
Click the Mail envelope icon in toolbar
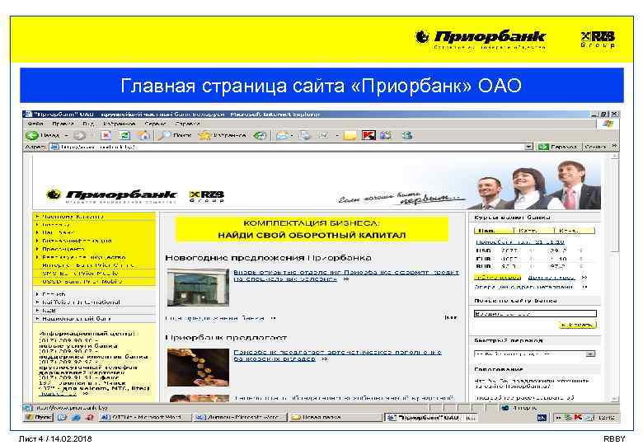coord(282,135)
